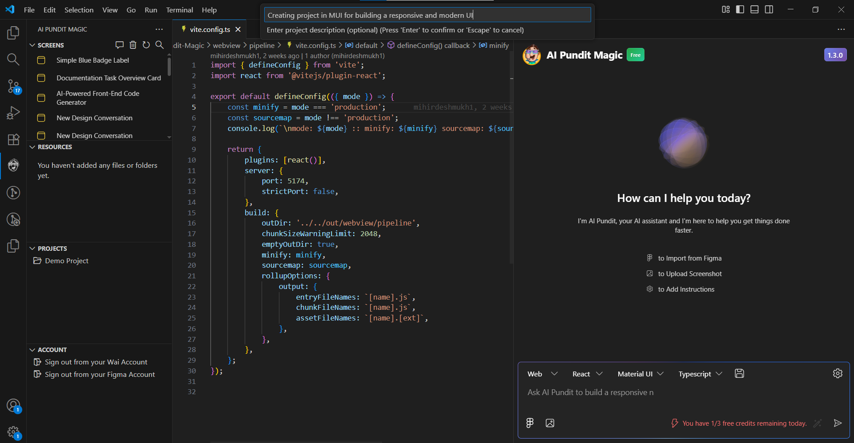This screenshot has width=854, height=443.
Task: Click the 'to Upload Screenshot' option
Action: 689,274
